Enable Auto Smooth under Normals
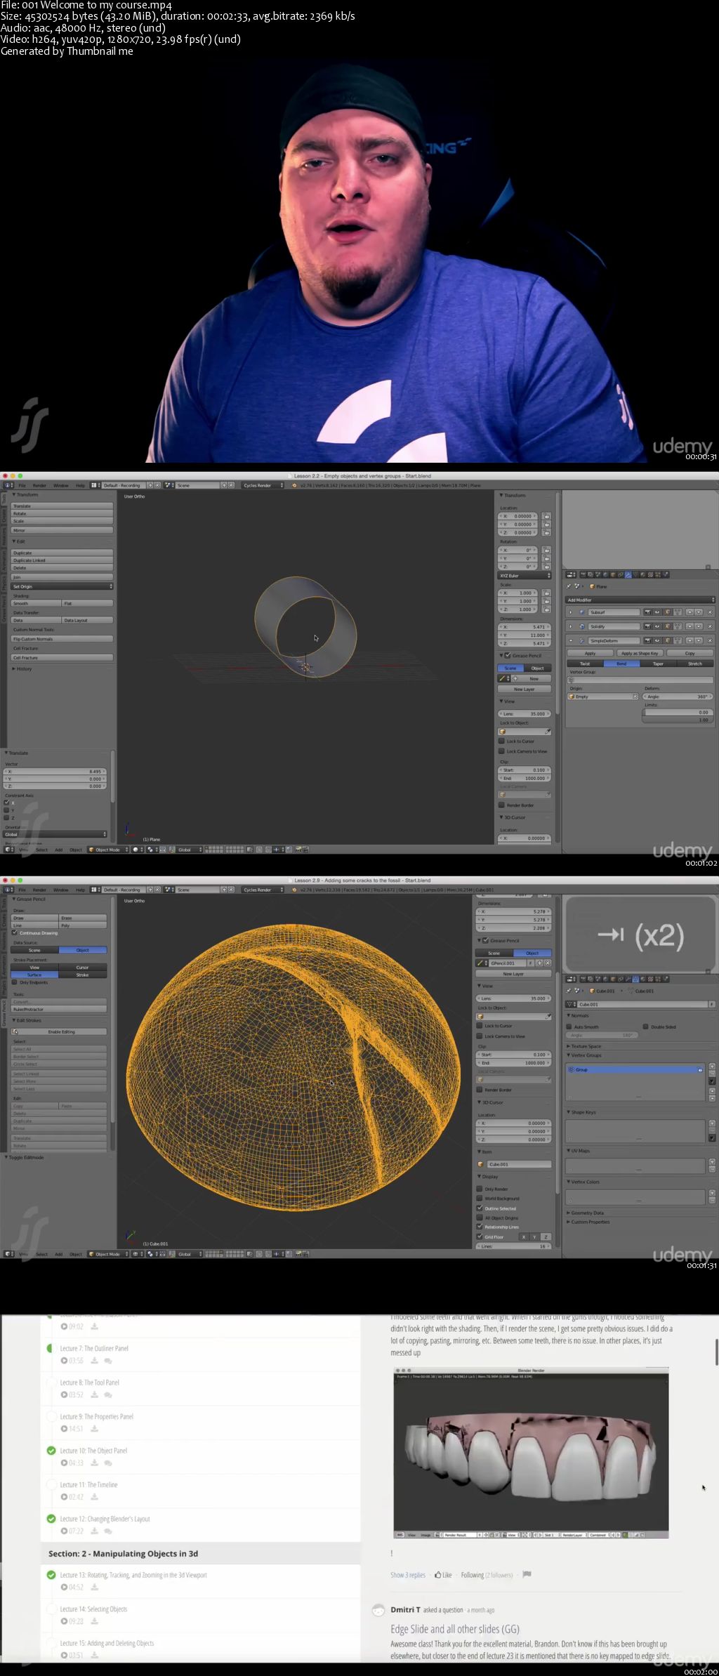Screen dimensions: 719x1676 pyautogui.click(x=569, y=1027)
